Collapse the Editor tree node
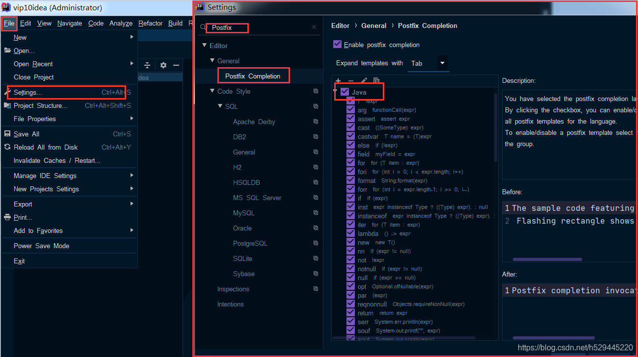The width and height of the screenshot is (638, 357). 205,46
